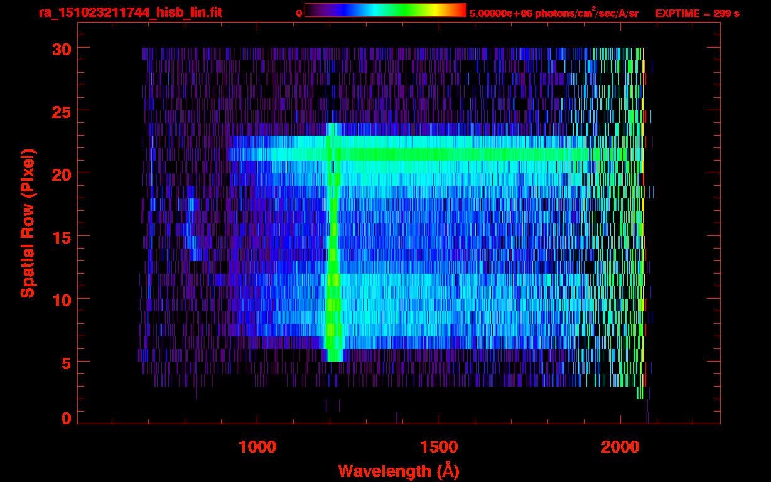771x482 pixels.
Task: Click the x-axis tick label 1500
Action: coord(439,446)
